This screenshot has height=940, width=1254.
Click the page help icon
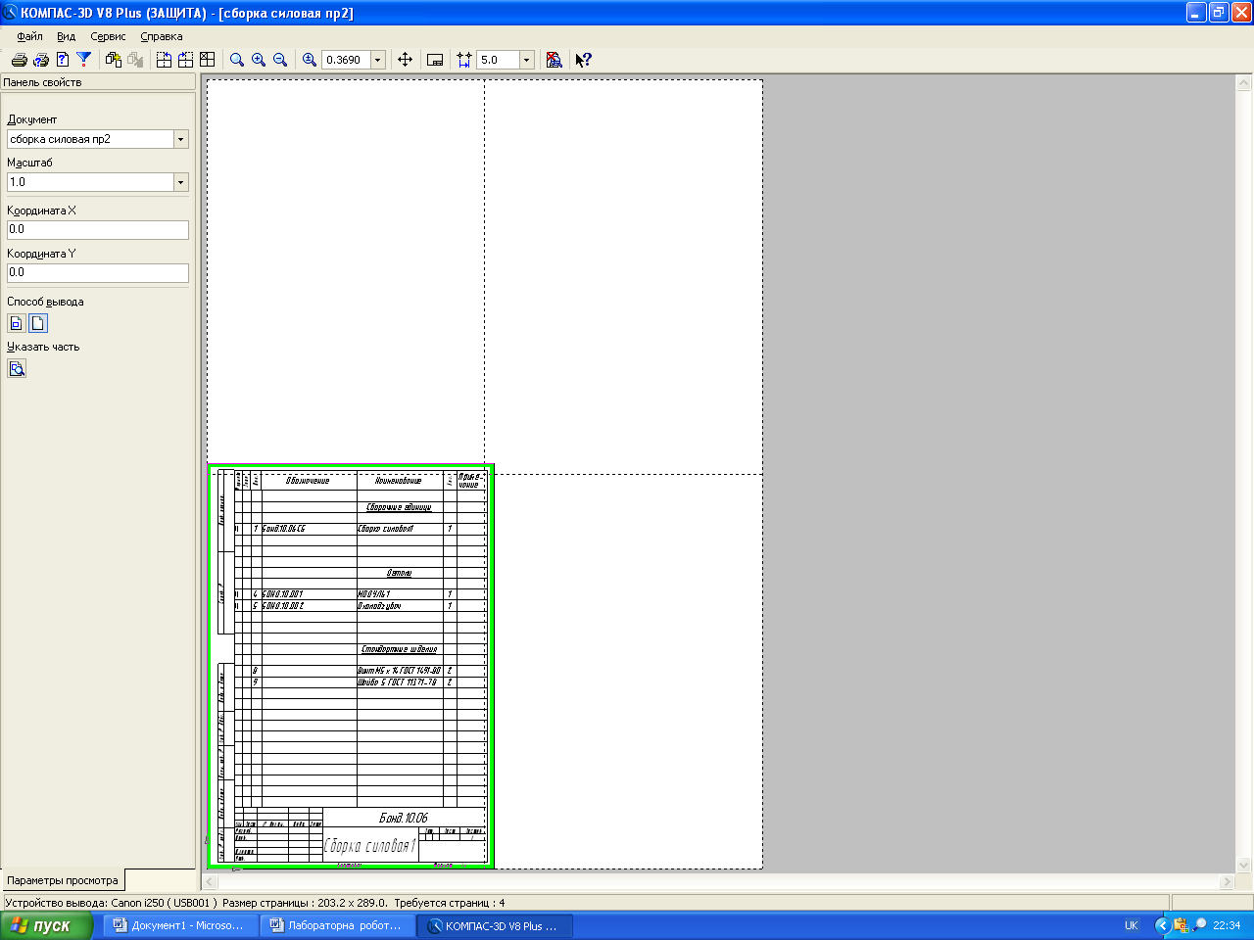tap(63, 60)
